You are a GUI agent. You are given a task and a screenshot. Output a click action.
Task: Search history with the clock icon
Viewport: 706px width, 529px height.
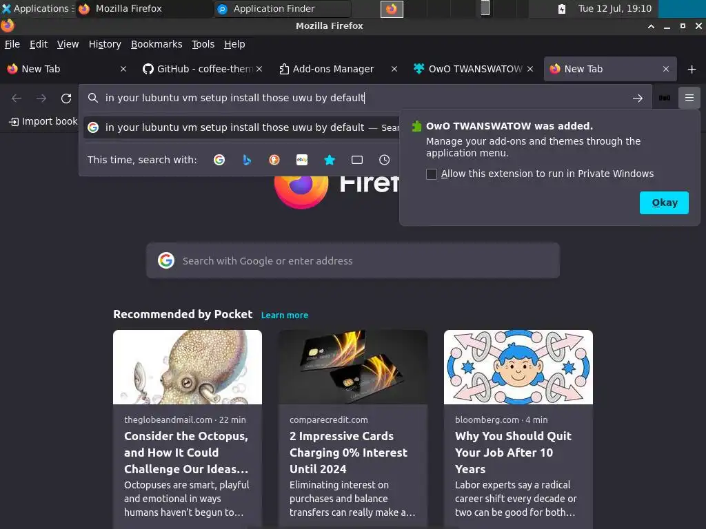pos(385,160)
